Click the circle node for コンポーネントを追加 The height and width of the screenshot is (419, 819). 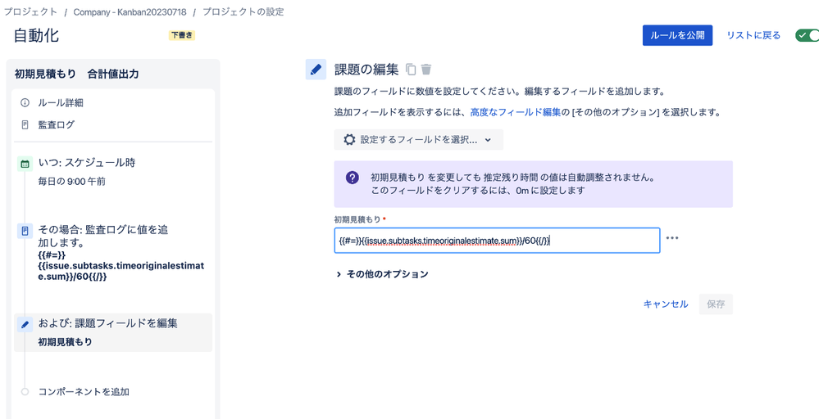(x=25, y=391)
